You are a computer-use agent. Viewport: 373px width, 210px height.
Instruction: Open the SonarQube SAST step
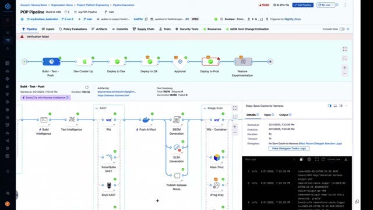tap(109, 157)
